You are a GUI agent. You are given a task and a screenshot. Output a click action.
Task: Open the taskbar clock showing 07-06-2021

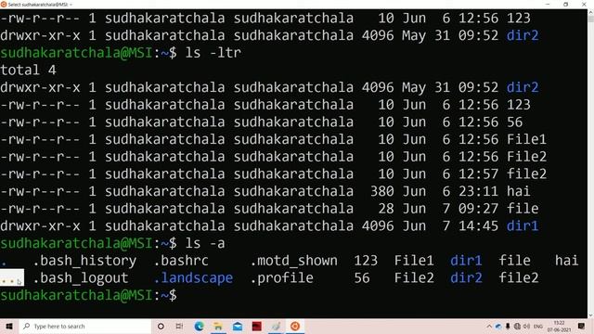559,326
